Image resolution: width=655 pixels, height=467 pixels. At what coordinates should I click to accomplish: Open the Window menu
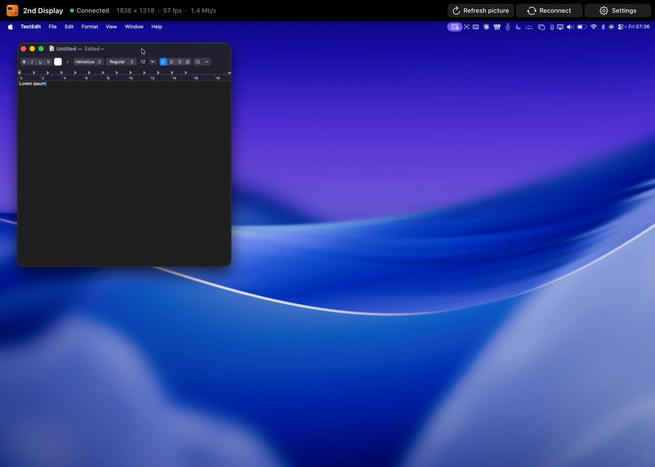coord(134,27)
